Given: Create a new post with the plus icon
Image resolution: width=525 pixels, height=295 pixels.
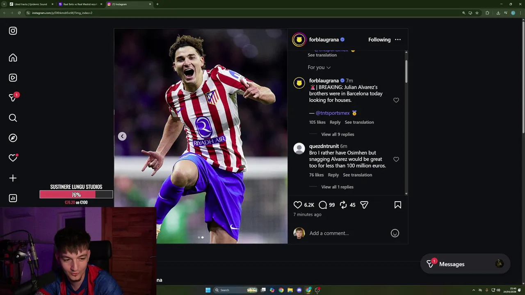Looking at the screenshot, I should 13,178.
